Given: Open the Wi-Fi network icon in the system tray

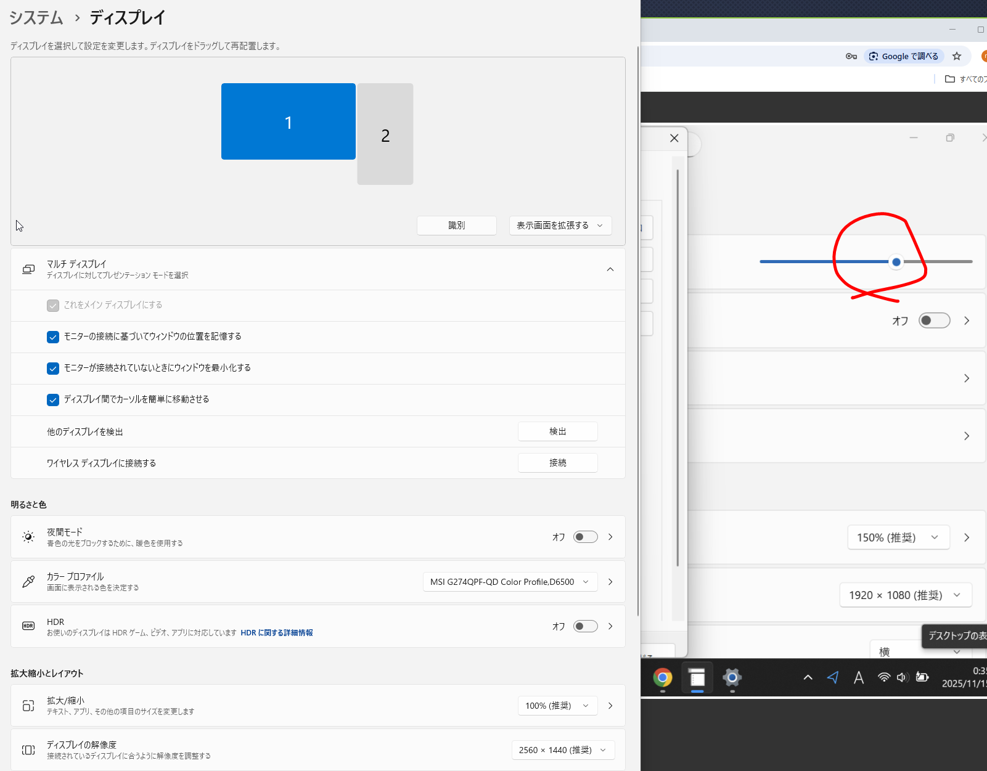Looking at the screenshot, I should coord(884,677).
